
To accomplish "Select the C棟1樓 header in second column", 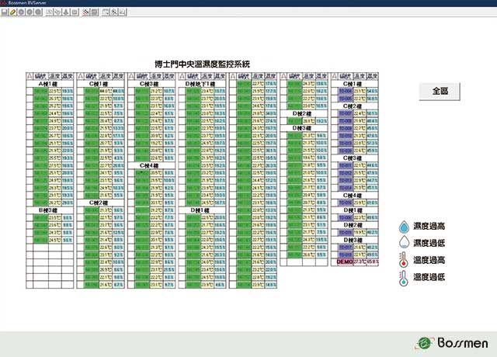I will tap(100, 84).
